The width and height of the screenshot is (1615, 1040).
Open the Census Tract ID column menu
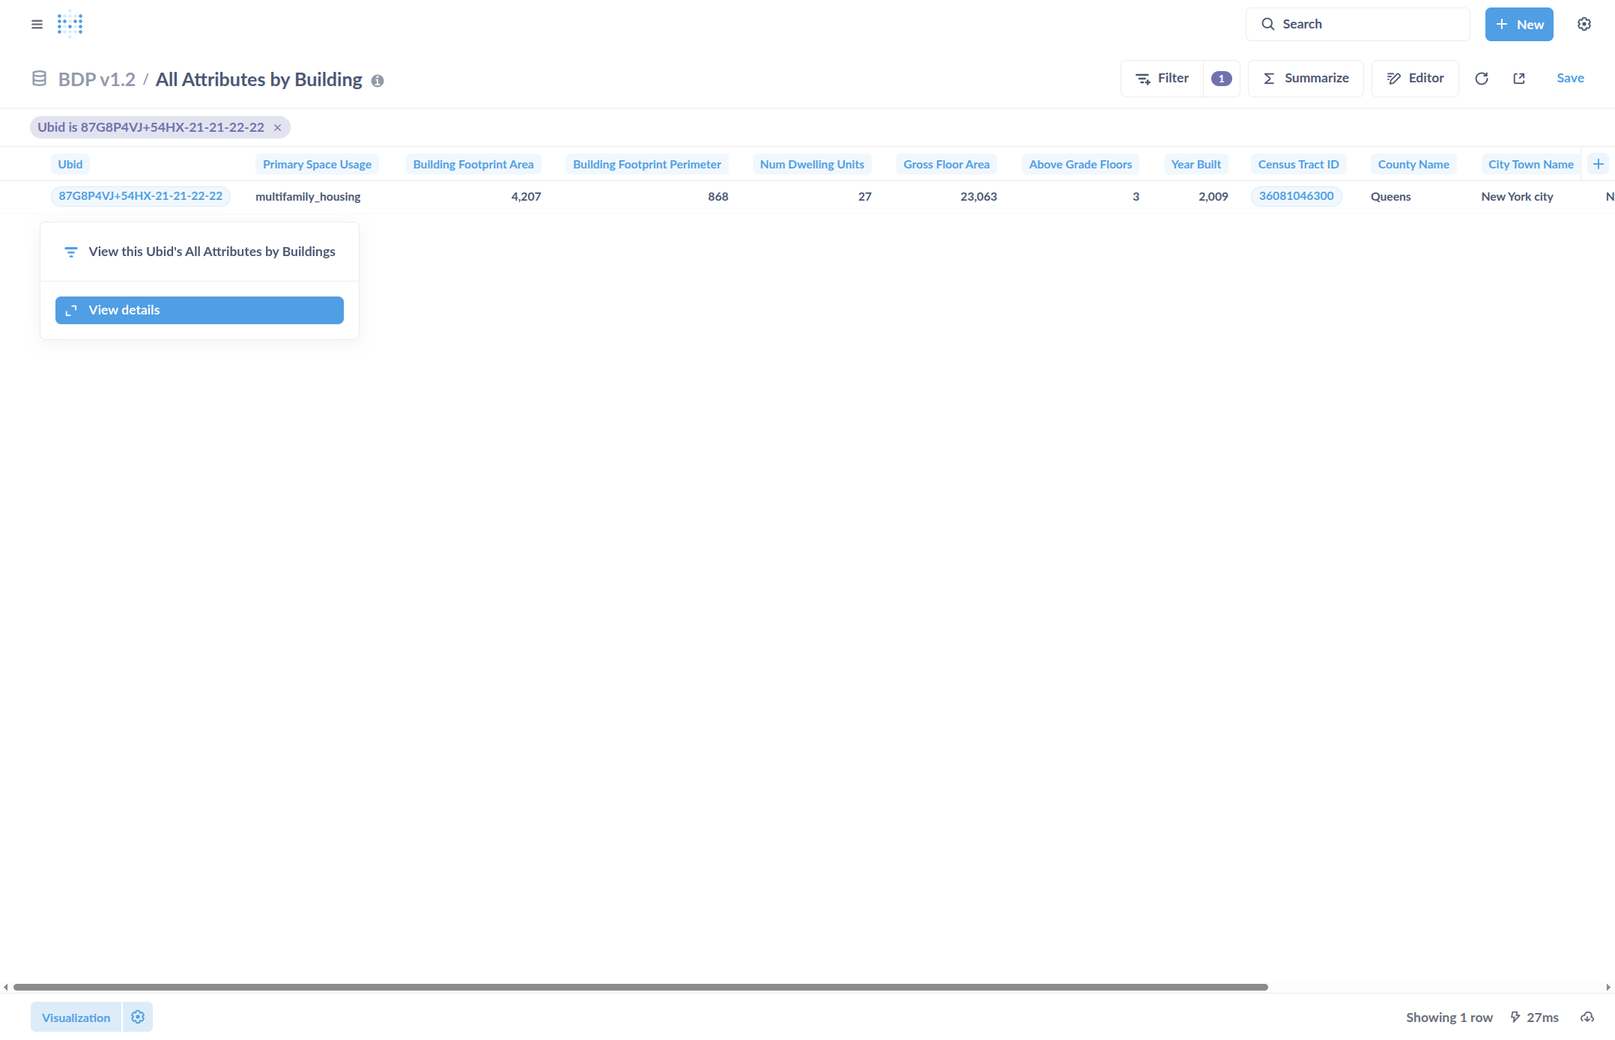point(1298,164)
